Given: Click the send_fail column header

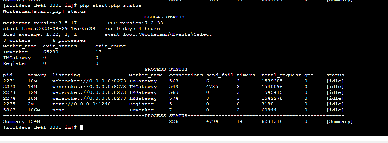Looking at the screenshot, I should [x=220, y=75].
